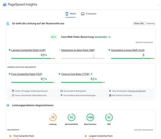This screenshot has width=161, height=139.
Task: Click the CLS distribution bar
Action: click(x=133, y=58)
